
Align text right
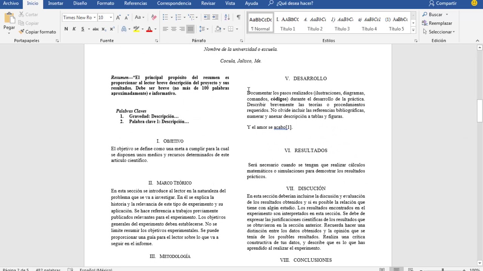pos(182,29)
